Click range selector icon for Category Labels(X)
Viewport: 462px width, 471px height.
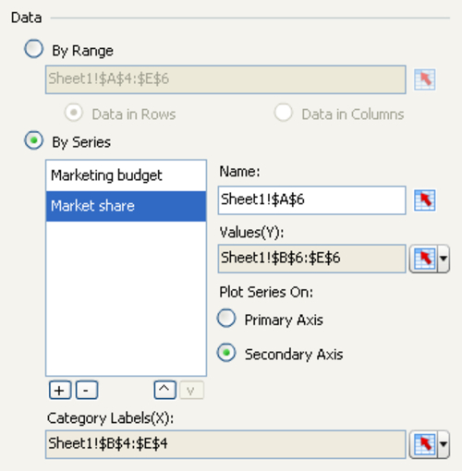click(424, 444)
